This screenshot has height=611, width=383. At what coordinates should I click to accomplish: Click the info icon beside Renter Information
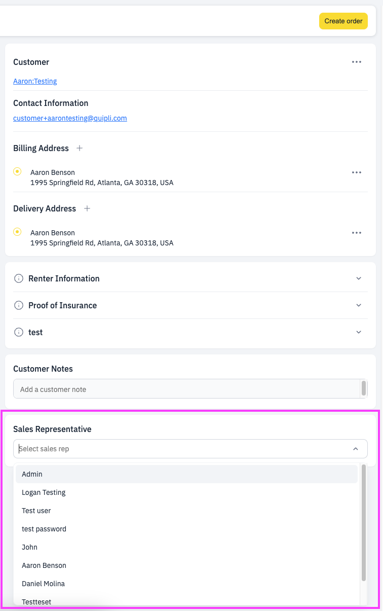click(x=19, y=278)
